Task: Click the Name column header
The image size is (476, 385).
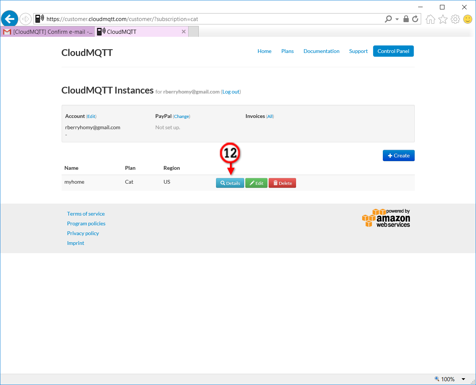Action: [71, 168]
